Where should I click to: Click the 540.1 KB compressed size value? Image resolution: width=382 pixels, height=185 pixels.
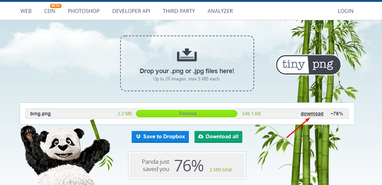point(251,114)
